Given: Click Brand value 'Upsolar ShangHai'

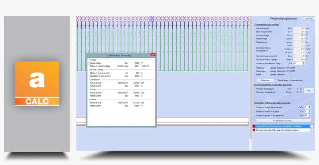Looking at the screenshot, I should 277,74.
